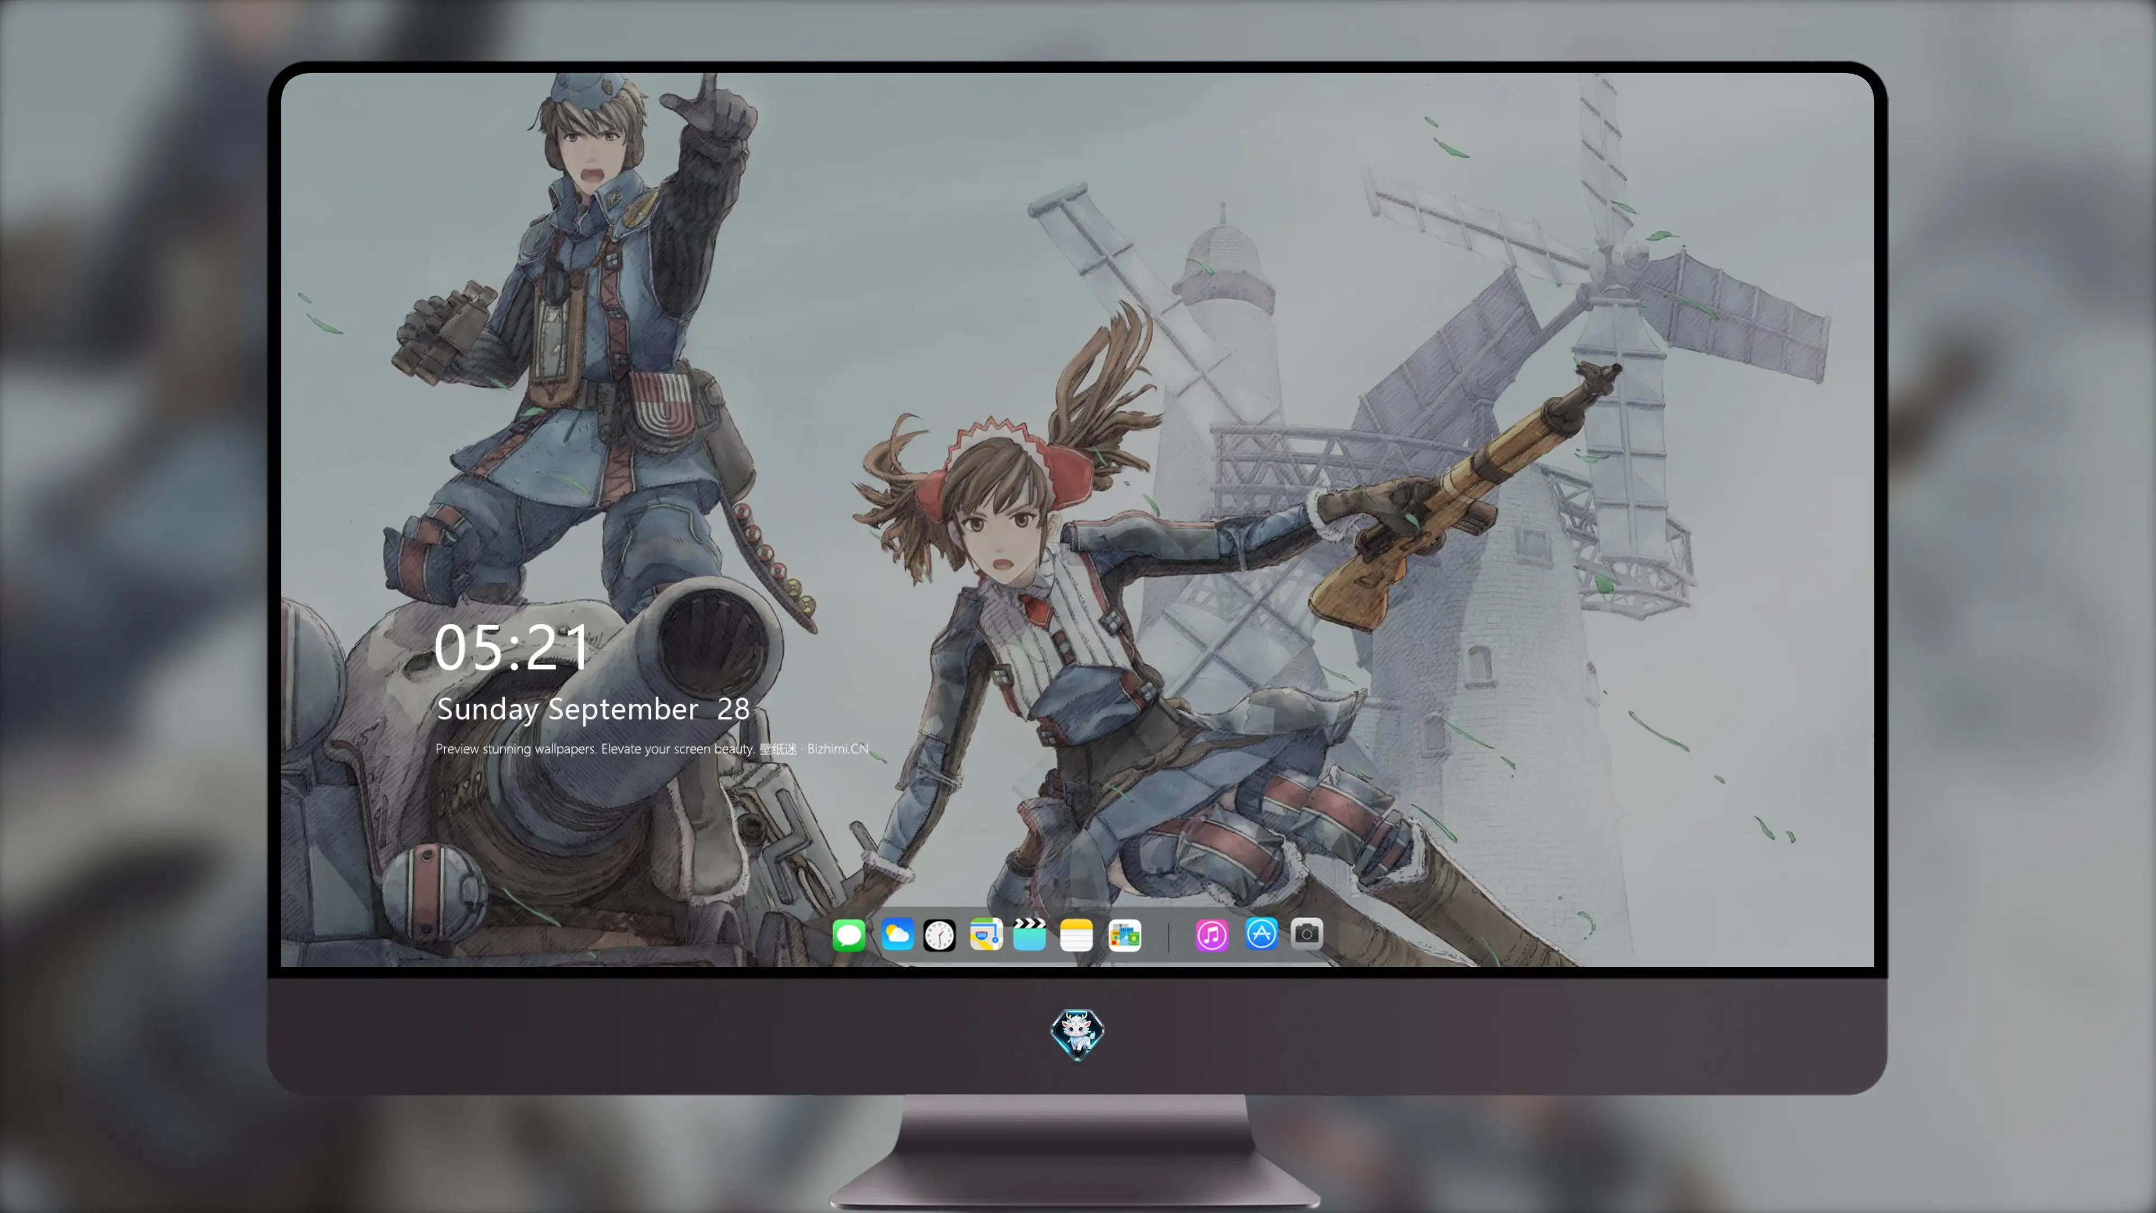Launch the Maps app icon
Screen dimensions: 2156x1213
point(986,934)
